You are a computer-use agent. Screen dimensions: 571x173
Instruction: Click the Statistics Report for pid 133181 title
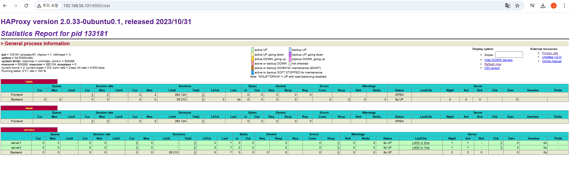pos(54,34)
